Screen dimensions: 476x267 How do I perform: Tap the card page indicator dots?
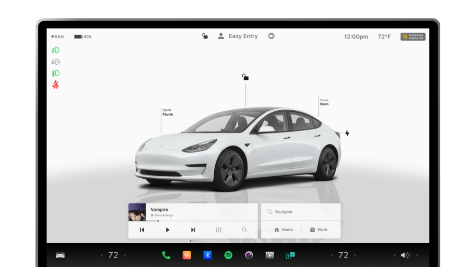click(x=193, y=241)
